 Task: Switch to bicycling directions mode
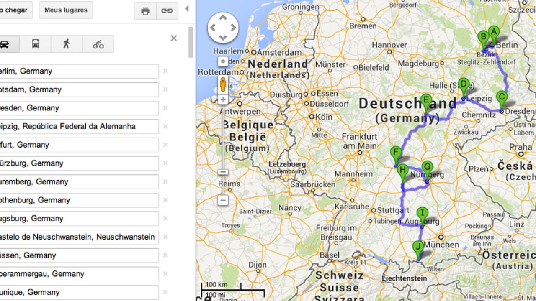[98, 44]
